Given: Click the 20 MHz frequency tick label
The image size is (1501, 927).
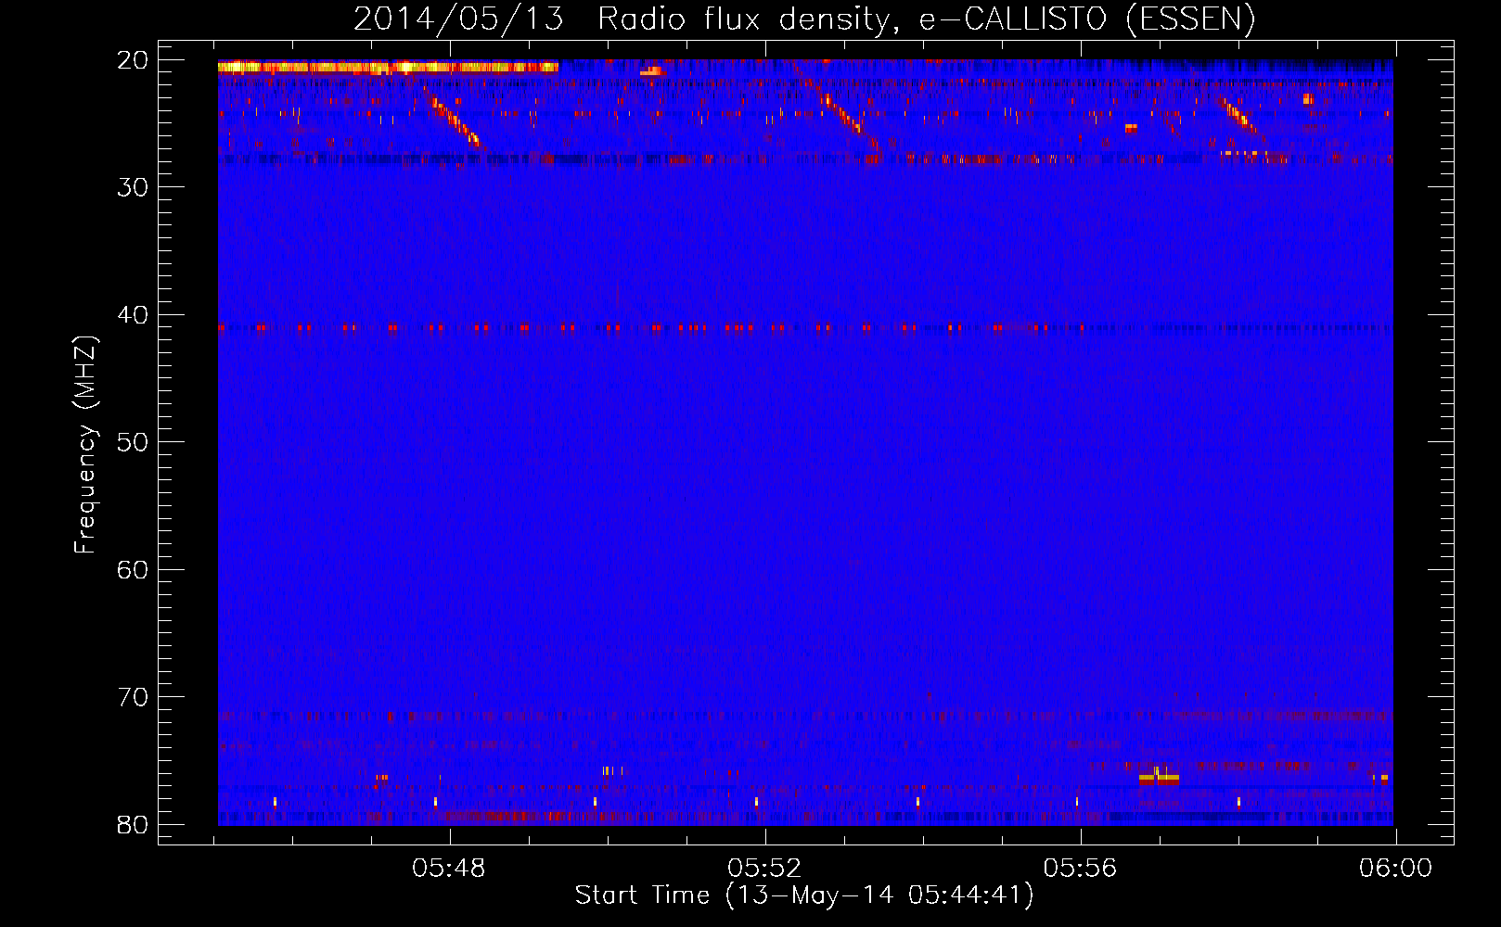Looking at the screenshot, I should pos(133,60).
